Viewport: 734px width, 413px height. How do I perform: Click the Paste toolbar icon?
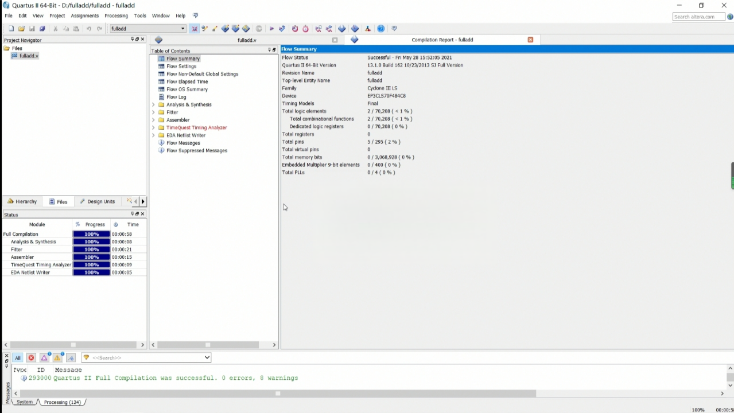76,29
